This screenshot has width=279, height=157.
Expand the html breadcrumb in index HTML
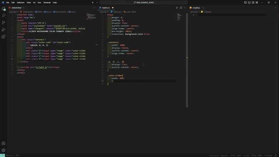tap(38, 12)
